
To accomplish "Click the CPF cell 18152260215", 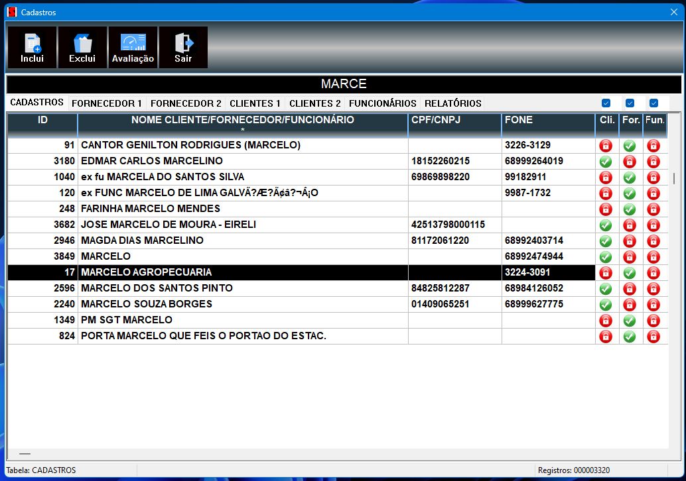I will (454, 161).
